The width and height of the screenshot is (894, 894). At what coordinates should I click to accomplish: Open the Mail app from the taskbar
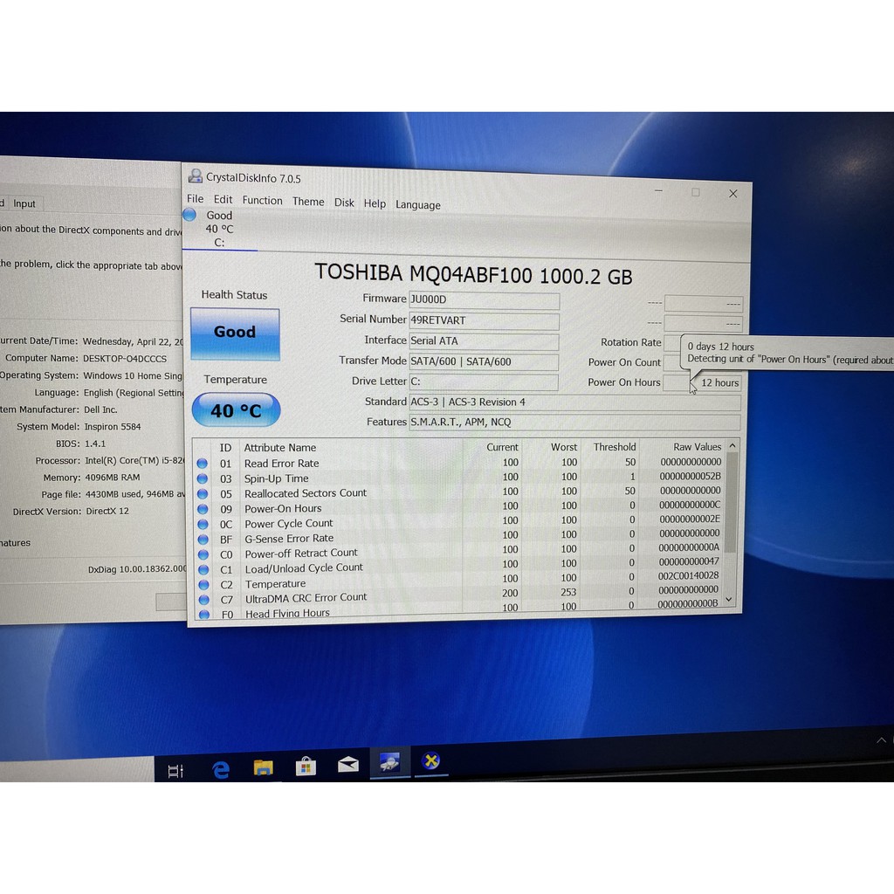[347, 767]
